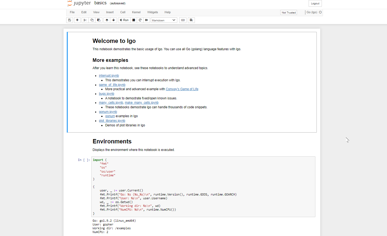Open the cell type Markdown dropdown

tap(164, 20)
